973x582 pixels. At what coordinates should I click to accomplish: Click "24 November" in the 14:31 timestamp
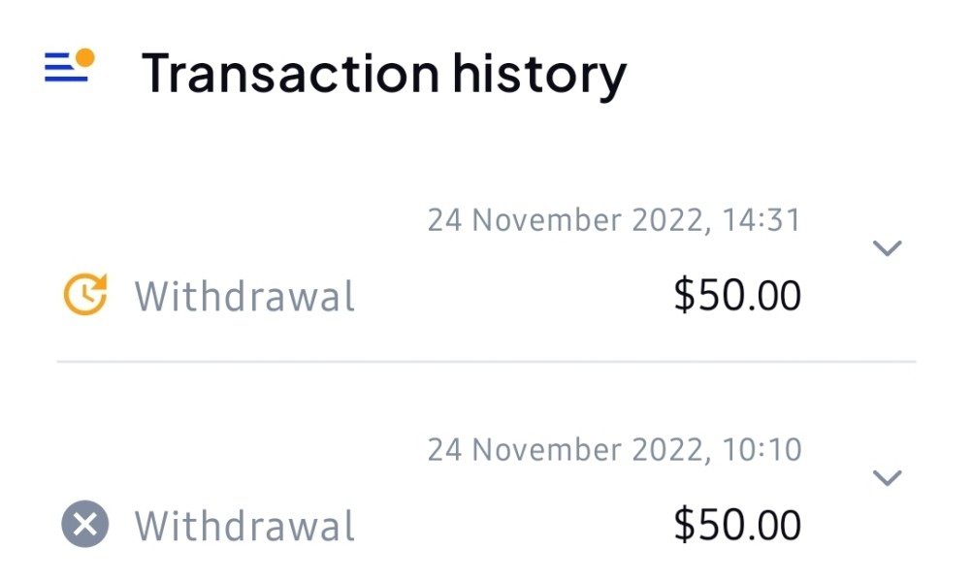pos(526,220)
